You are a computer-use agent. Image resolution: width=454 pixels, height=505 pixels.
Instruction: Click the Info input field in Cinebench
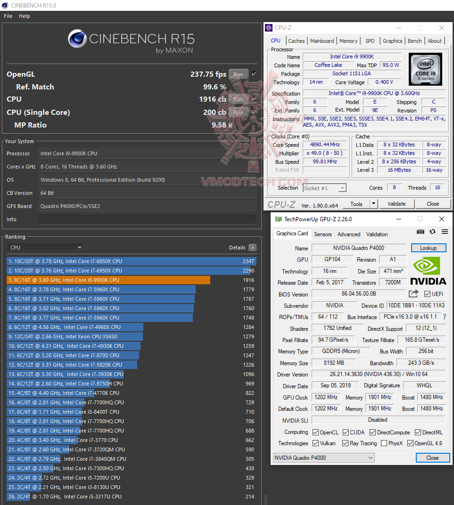coord(148,219)
